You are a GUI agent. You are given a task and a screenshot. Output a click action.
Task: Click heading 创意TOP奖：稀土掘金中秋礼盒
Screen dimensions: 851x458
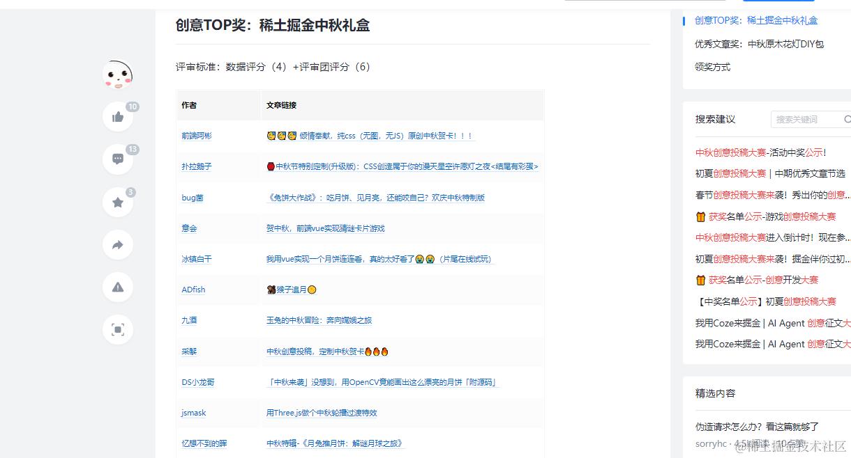pyautogui.click(x=273, y=25)
